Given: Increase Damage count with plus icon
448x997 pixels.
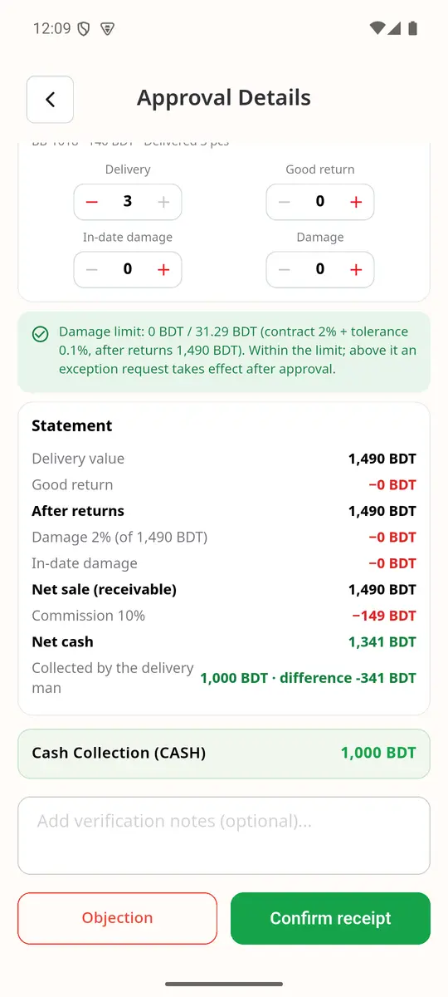Looking at the screenshot, I should point(356,270).
